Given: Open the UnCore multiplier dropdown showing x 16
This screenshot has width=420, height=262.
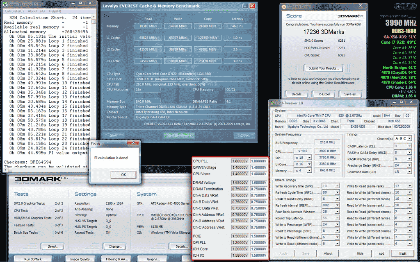Looking at the screenshot, I should (x=303, y=164).
